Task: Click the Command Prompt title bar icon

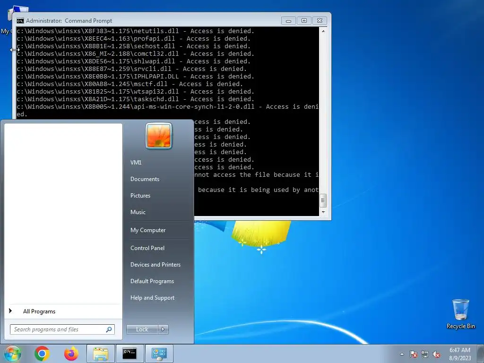Action: [20, 21]
